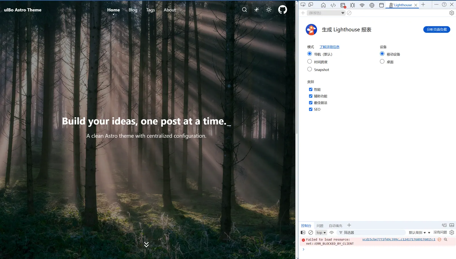Image resolution: width=456 pixels, height=259 pixels.
Task: Click the search magnifier icon in site header
Action: pyautogui.click(x=244, y=10)
